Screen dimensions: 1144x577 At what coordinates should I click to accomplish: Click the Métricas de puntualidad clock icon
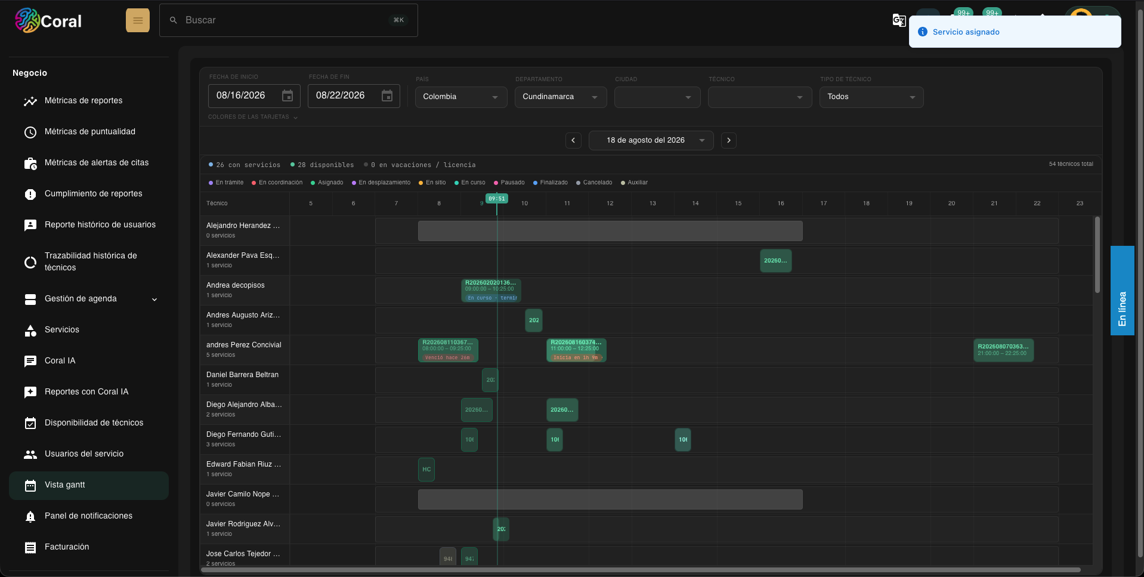pos(30,132)
